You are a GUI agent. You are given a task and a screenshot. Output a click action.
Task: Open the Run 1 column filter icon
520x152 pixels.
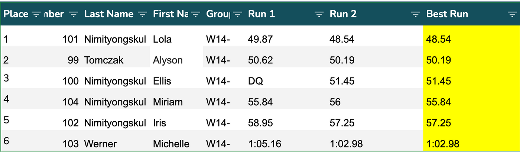[x=319, y=14]
